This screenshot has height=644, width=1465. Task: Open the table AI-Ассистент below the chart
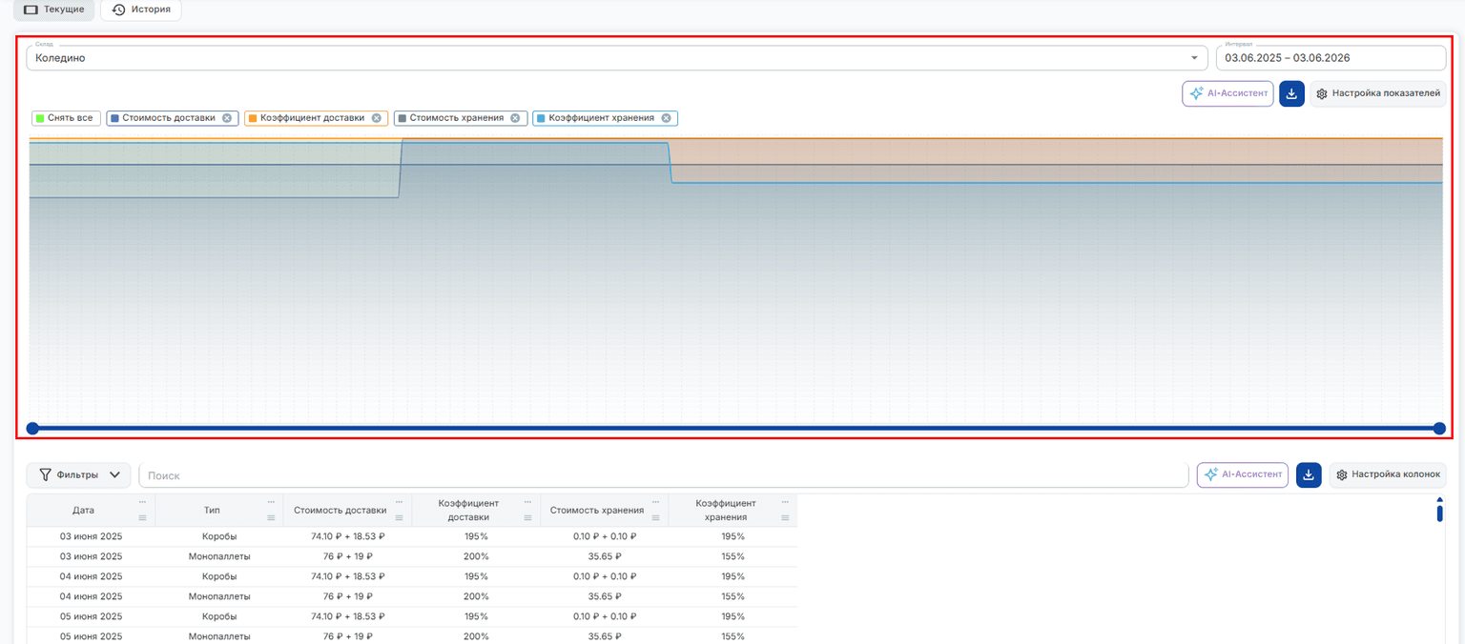pyautogui.click(x=1243, y=474)
